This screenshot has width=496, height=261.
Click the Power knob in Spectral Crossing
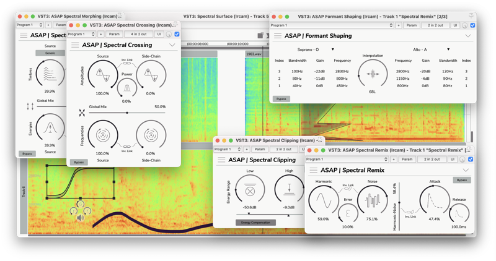pos(127,88)
